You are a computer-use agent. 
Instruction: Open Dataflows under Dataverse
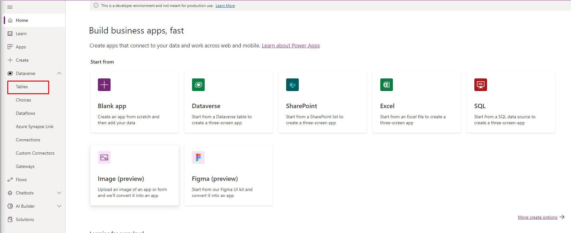click(x=25, y=113)
